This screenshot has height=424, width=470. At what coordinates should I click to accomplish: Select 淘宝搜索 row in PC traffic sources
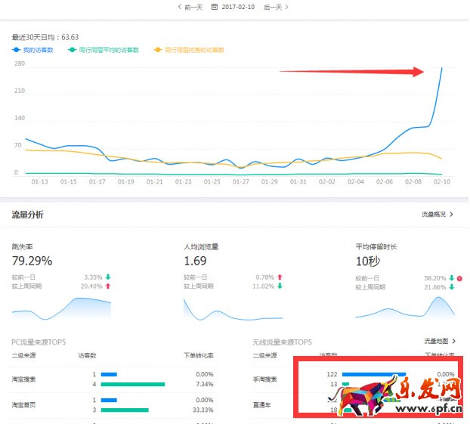(23, 379)
